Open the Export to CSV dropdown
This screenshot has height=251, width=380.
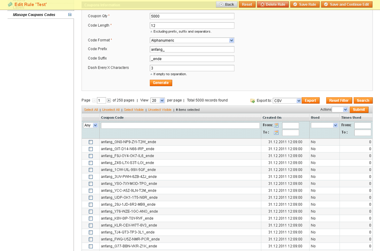point(287,101)
